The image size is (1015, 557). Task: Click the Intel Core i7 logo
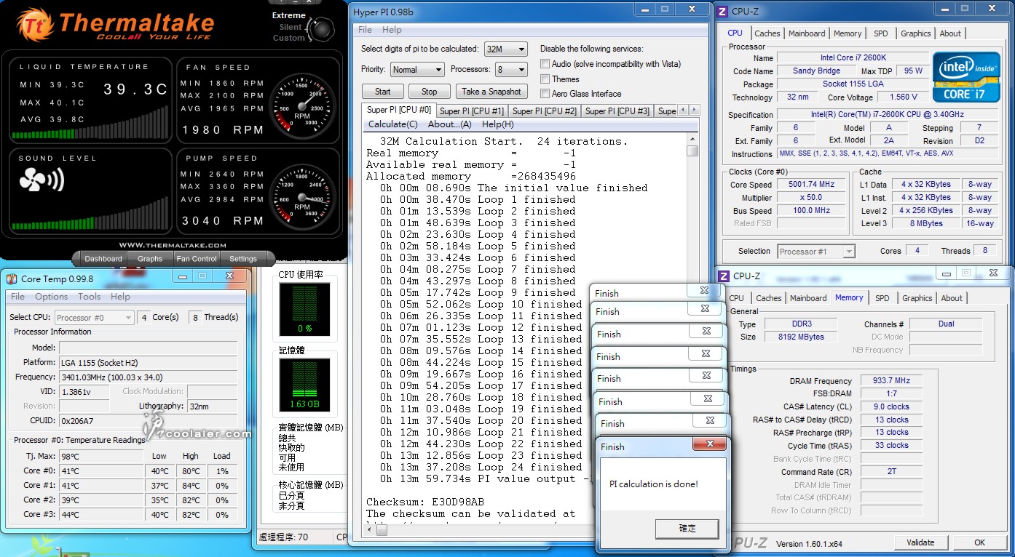966,76
